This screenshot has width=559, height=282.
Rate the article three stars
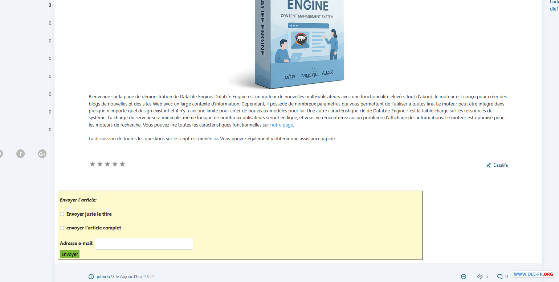[x=107, y=164]
